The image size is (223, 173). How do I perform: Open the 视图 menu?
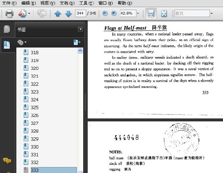coord(48,3)
